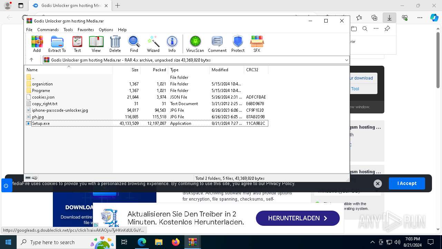Start VirusScan on the archive
The height and width of the screenshot is (249, 442).
point(195,44)
